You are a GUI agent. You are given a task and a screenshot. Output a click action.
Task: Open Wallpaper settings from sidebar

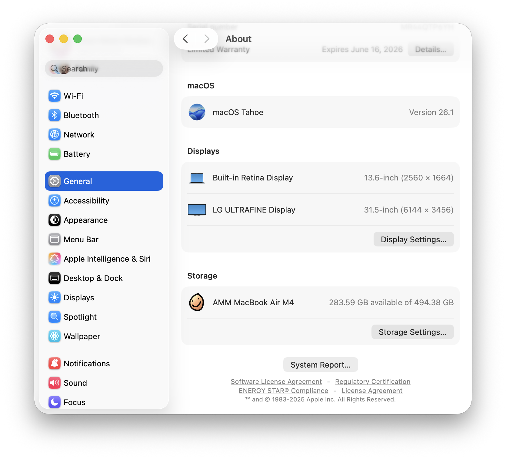(x=104, y=336)
